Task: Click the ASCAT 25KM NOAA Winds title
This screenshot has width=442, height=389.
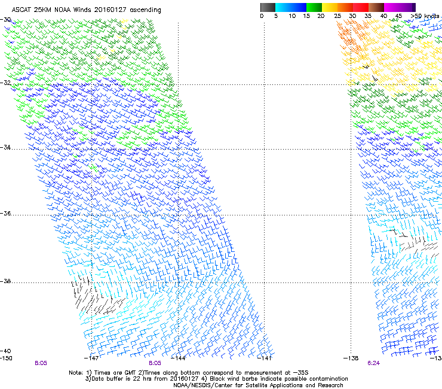Action: coord(86,10)
